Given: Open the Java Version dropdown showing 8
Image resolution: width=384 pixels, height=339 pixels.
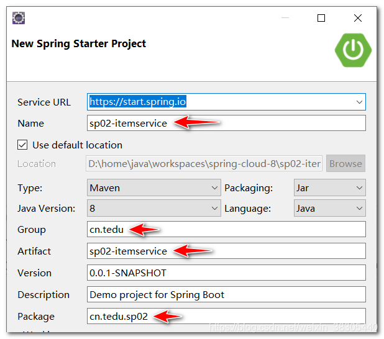Looking at the screenshot, I should [x=154, y=208].
